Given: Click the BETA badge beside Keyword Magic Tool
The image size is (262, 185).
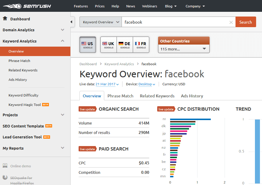Looking at the screenshot, I should (45, 105).
